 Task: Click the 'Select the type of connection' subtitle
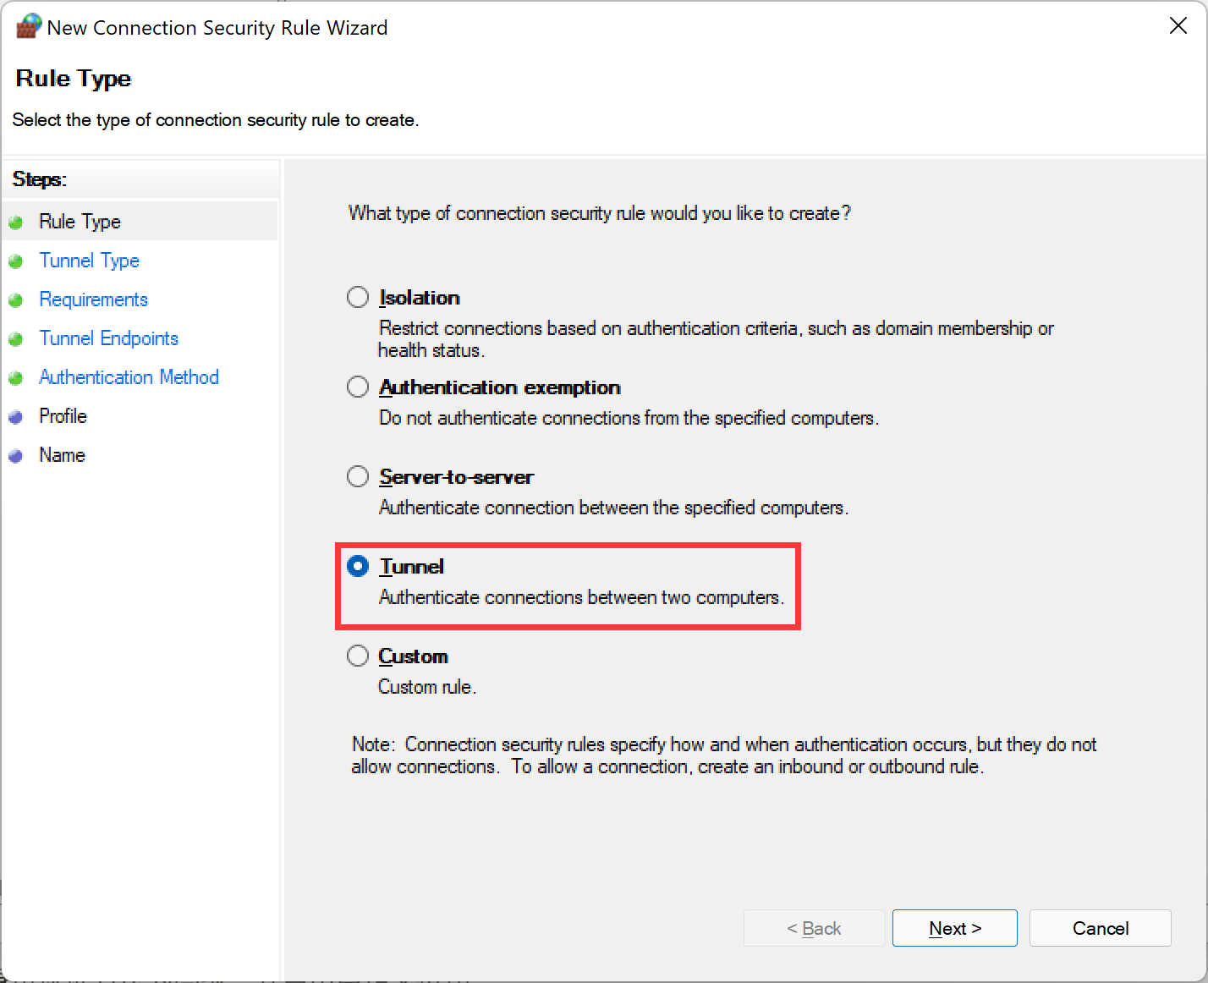click(216, 120)
